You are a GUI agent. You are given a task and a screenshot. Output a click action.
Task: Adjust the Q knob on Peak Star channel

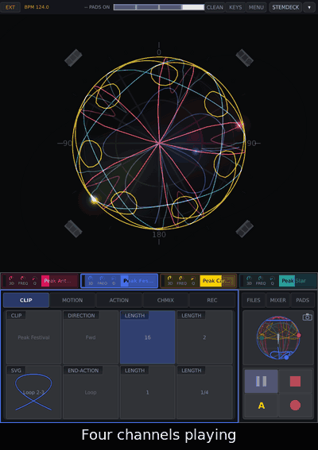pos(272,280)
